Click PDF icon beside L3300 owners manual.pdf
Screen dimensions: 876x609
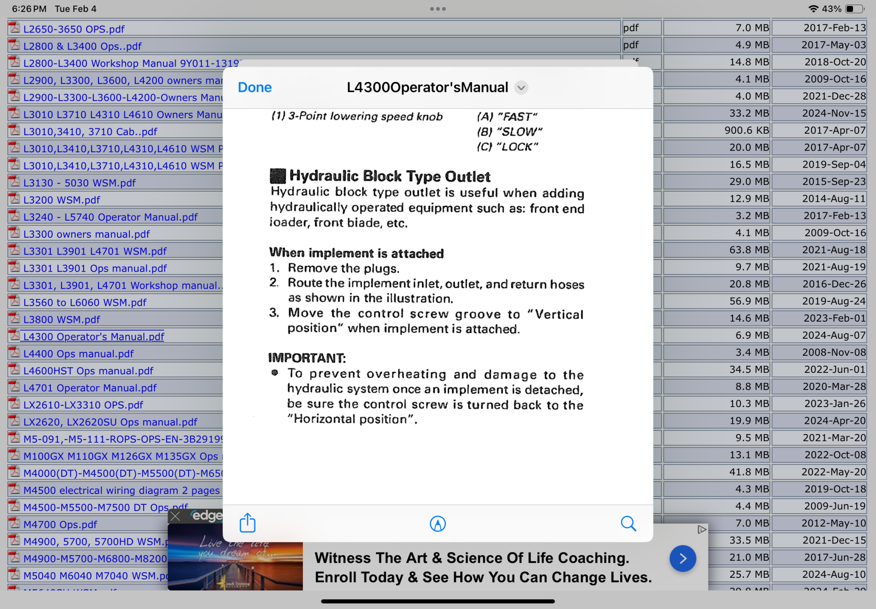15,233
